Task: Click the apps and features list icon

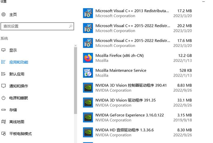Action: point(3,62)
